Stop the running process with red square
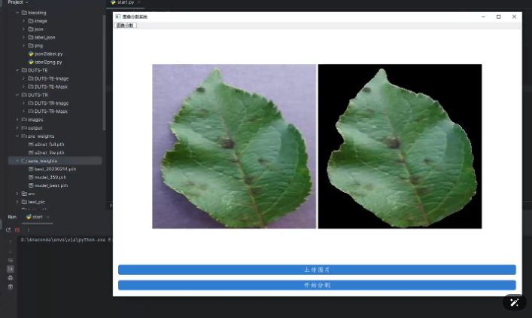This screenshot has width=532, height=318. (17, 230)
